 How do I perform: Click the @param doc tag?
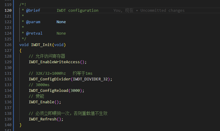click(33, 22)
